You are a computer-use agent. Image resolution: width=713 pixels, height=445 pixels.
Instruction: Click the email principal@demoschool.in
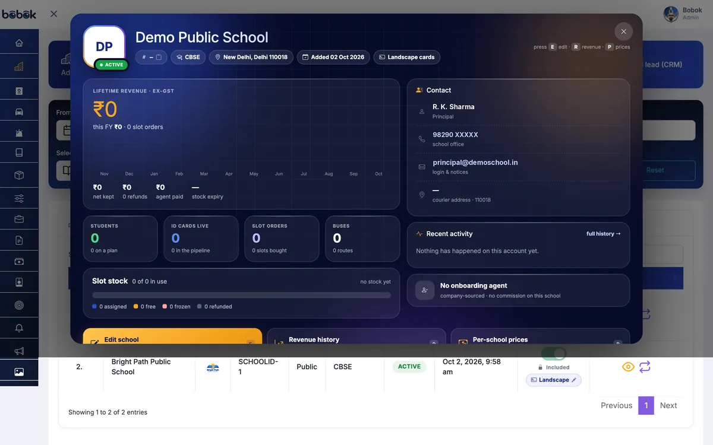coord(475,163)
